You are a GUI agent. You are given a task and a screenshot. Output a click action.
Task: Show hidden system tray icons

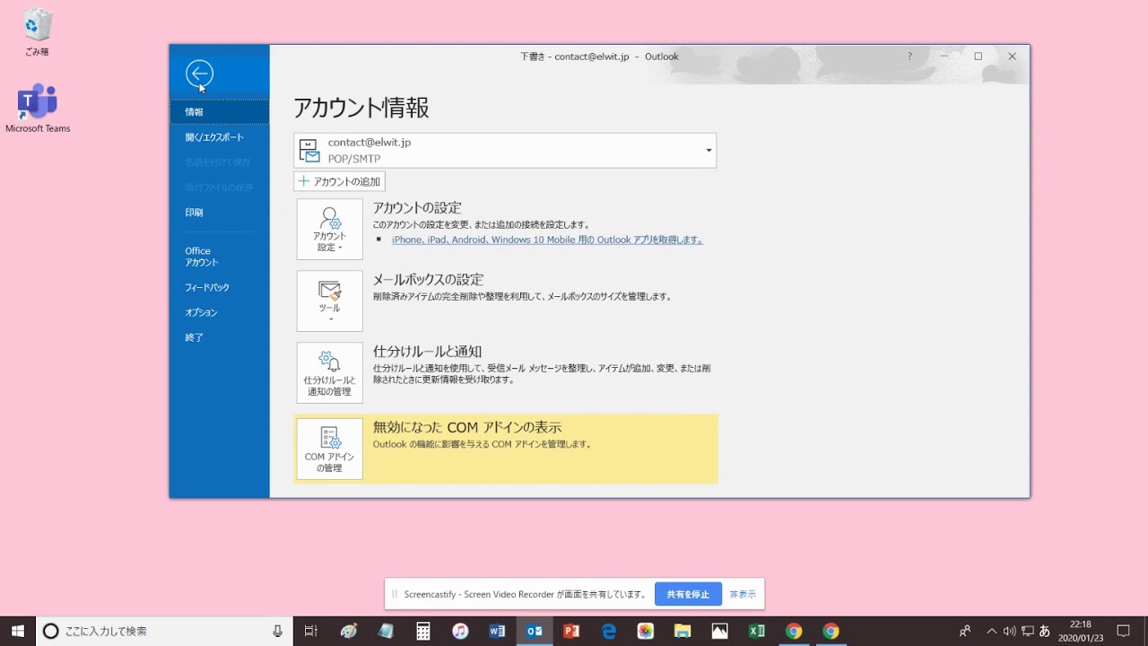991,631
